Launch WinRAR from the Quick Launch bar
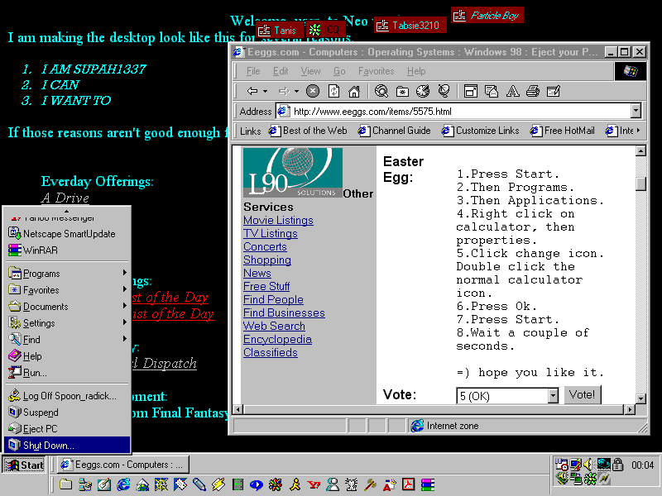Screen dimensions: 662x496 coord(427,484)
